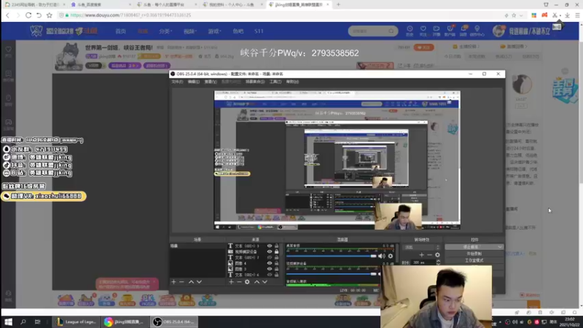The height and width of the screenshot is (328, 583).
Task: Toggle visibility of 图像 4 source
Action: [x=270, y=263]
